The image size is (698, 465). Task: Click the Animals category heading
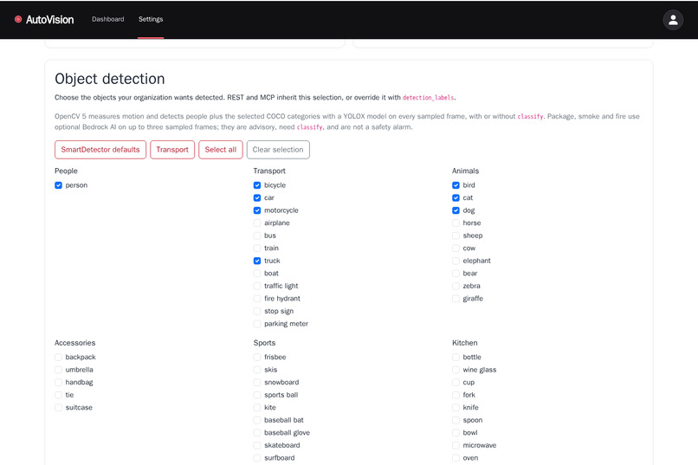tap(465, 171)
